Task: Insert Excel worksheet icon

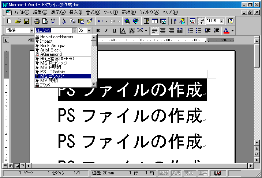Action: [163, 21]
